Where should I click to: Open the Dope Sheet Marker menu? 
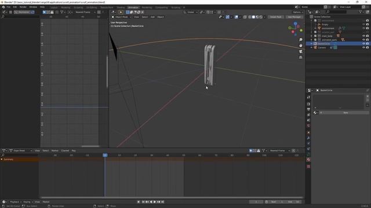54,150
